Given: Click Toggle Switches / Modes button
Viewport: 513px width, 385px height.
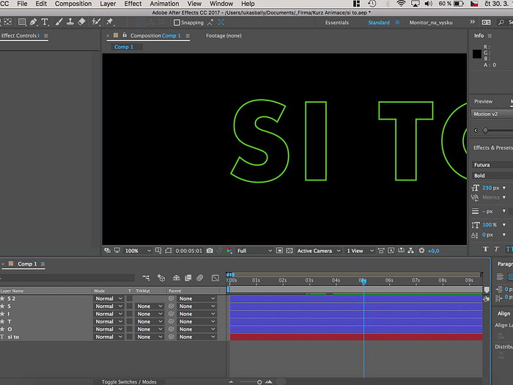Looking at the screenshot, I should (x=129, y=382).
